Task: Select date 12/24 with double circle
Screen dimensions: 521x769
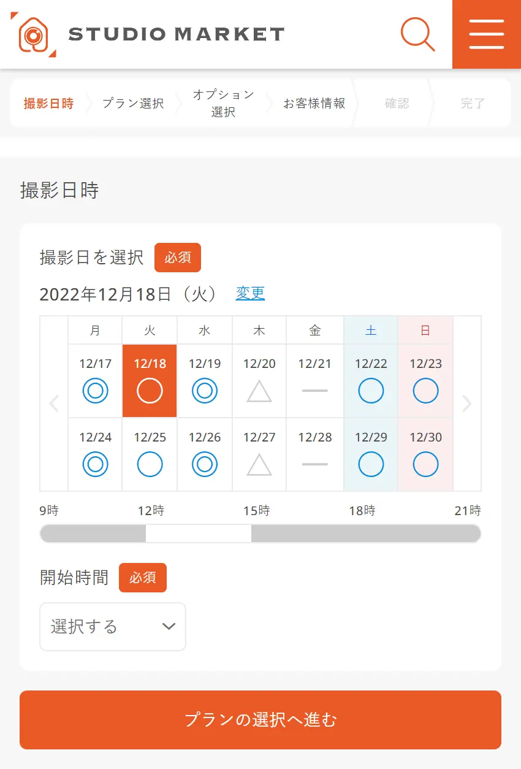Action: click(95, 454)
